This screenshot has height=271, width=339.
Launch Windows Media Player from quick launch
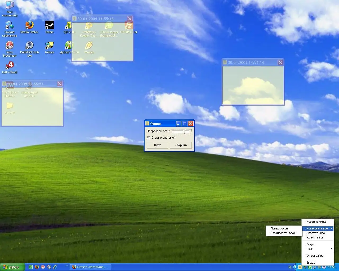(x=49, y=267)
